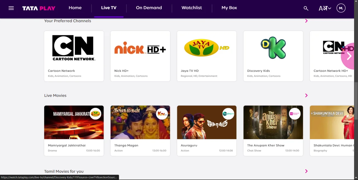Click Regional, HD, Entertainment genre text
358x180 pixels.
click(x=199, y=76)
